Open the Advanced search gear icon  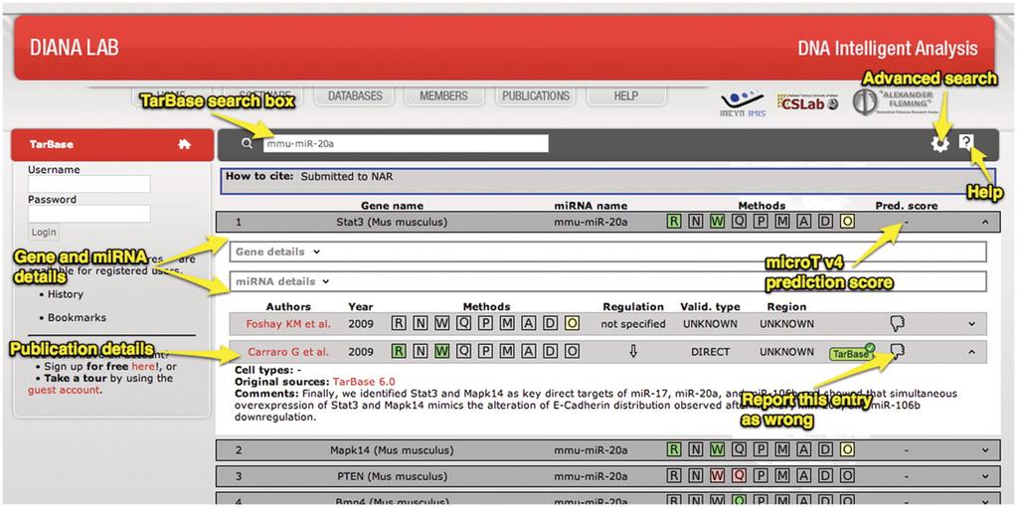939,144
